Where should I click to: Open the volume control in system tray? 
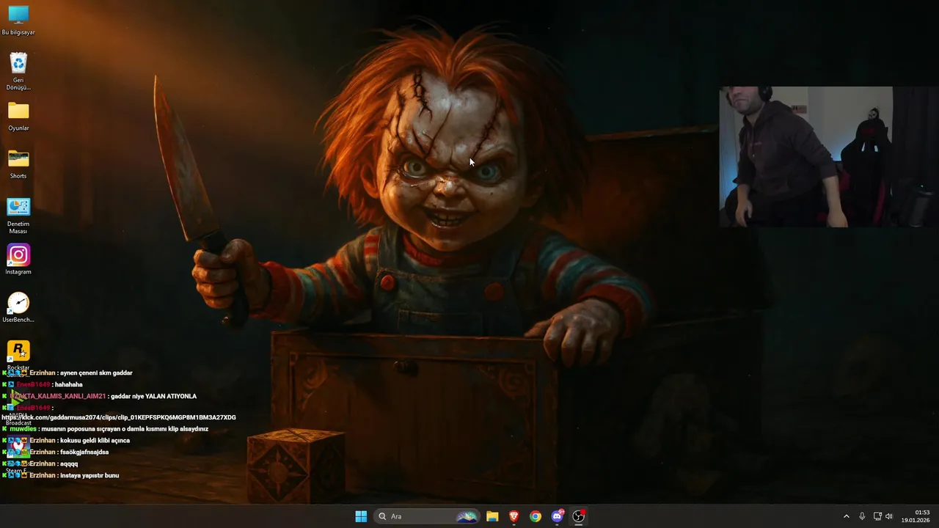pos(889,516)
